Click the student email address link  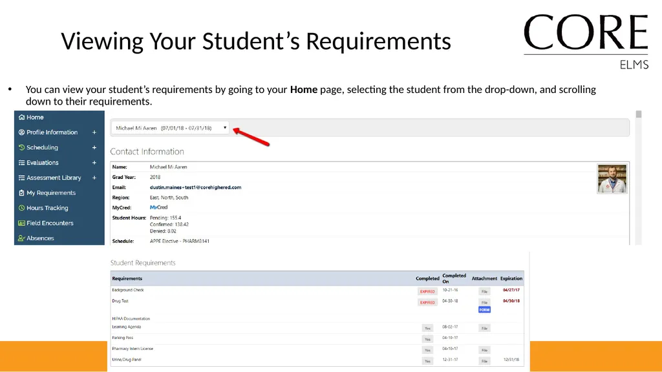195,187
